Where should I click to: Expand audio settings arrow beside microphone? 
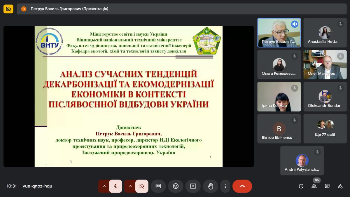point(104,186)
